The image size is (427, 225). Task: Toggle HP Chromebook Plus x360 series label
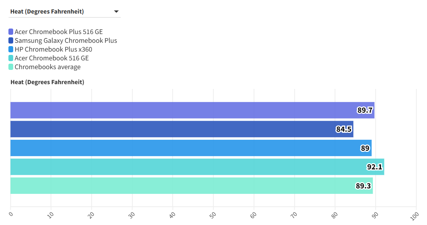53,49
